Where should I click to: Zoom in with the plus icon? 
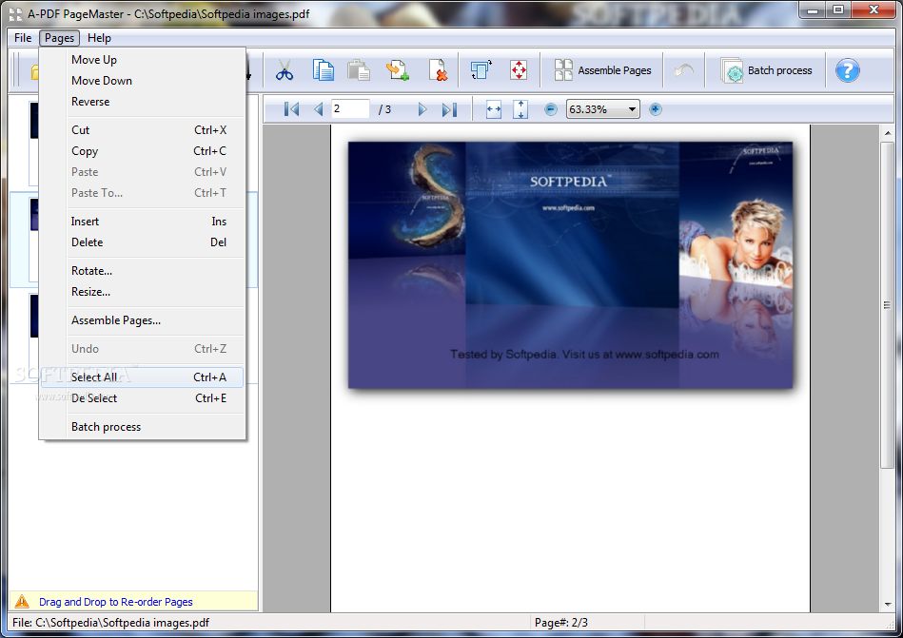tap(656, 109)
